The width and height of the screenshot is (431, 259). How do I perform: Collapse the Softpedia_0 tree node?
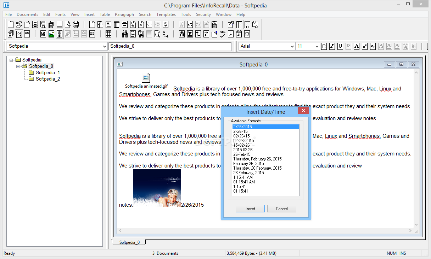point(18,66)
